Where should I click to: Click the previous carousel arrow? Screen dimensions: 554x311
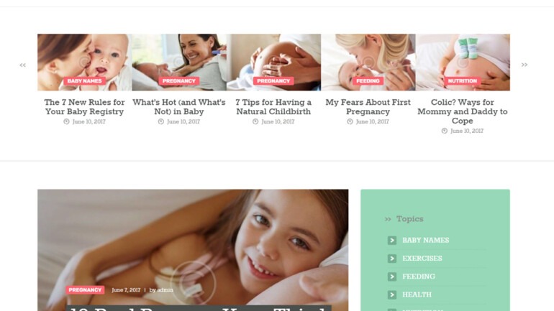click(x=22, y=65)
